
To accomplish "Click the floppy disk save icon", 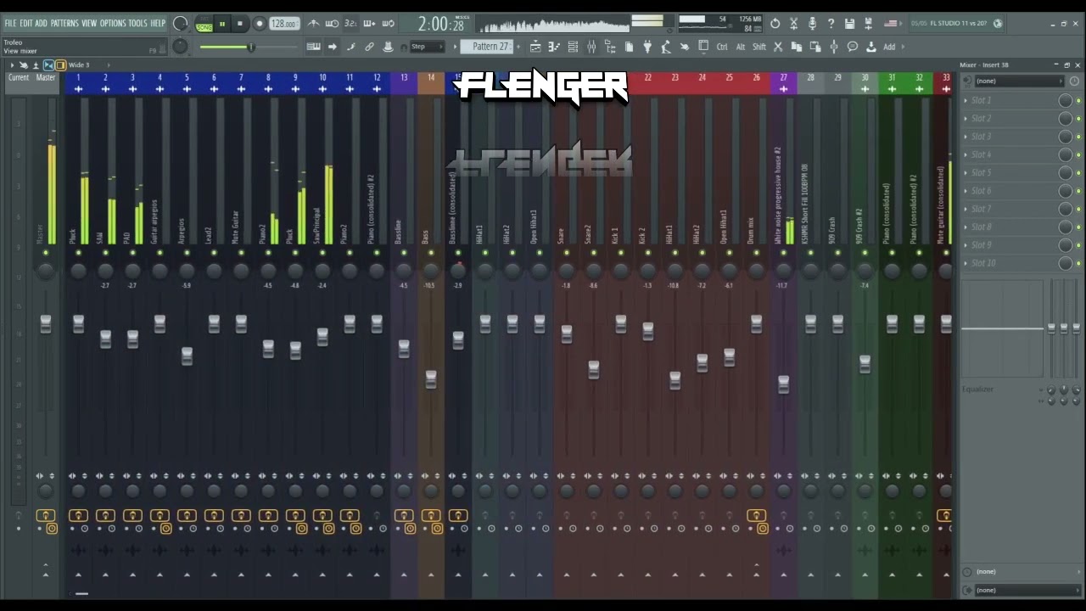I will 849,24.
